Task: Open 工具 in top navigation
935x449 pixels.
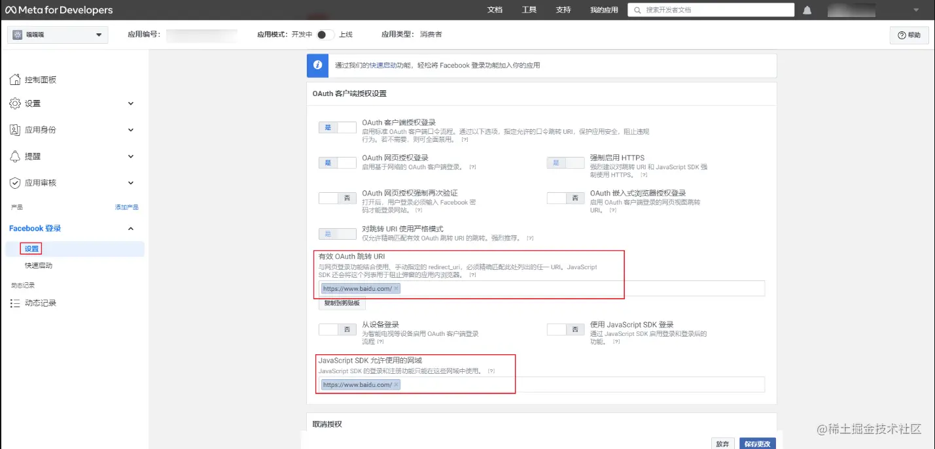Action: pos(529,10)
